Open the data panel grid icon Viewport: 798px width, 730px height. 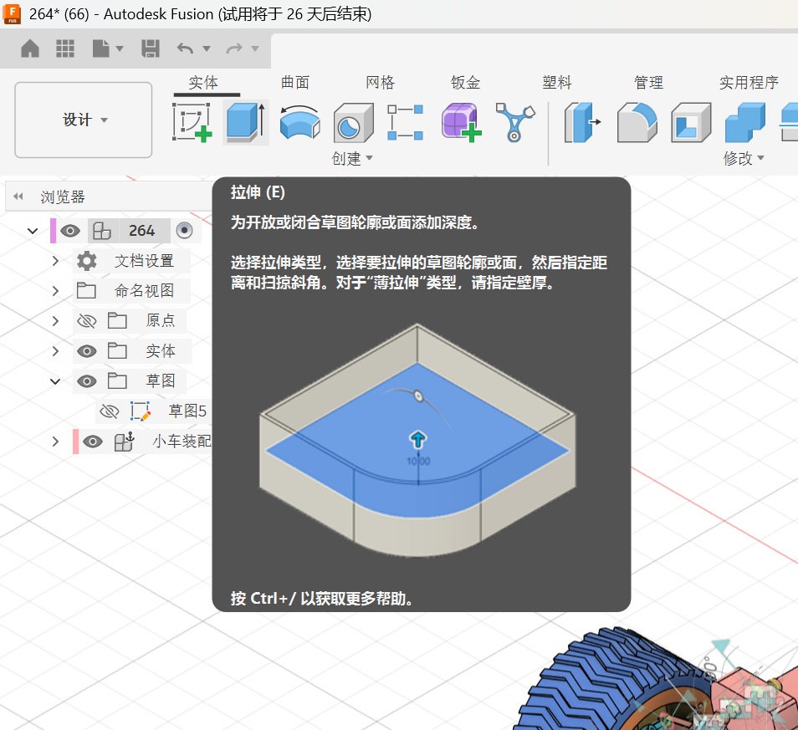point(65,48)
